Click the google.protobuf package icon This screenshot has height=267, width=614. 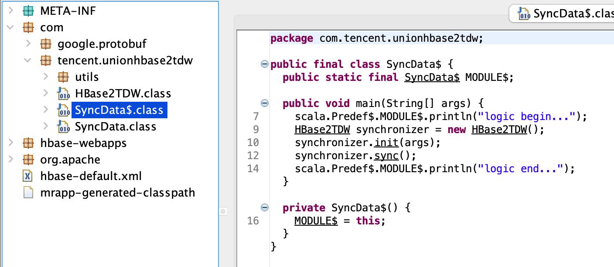[x=45, y=44]
